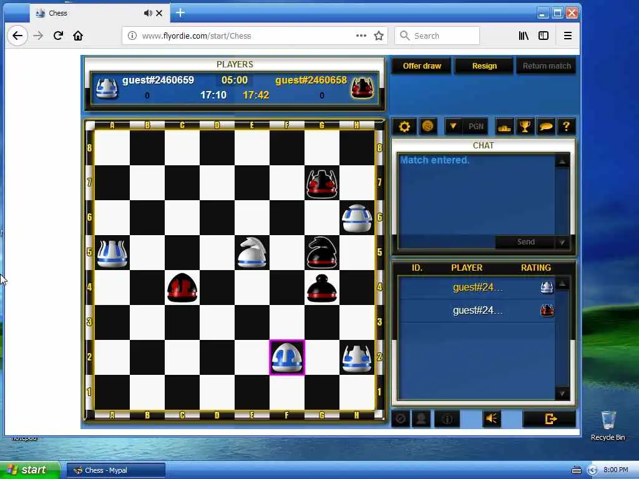Open the Windows start menu

tap(30, 470)
